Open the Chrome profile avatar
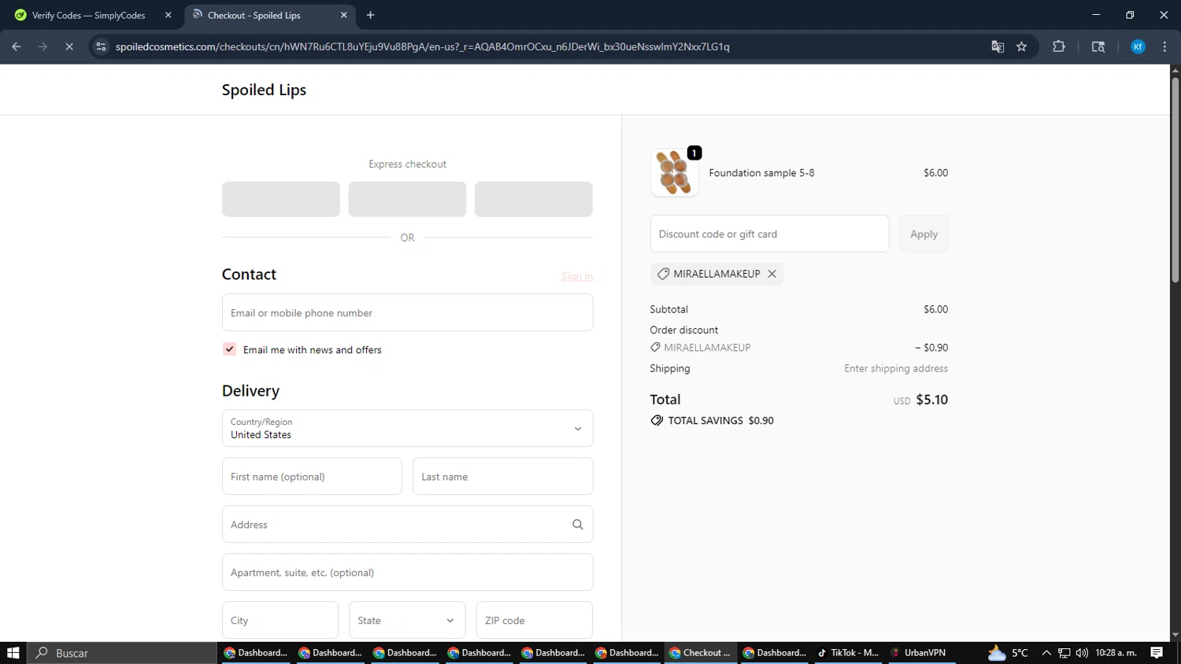 pyautogui.click(x=1138, y=46)
